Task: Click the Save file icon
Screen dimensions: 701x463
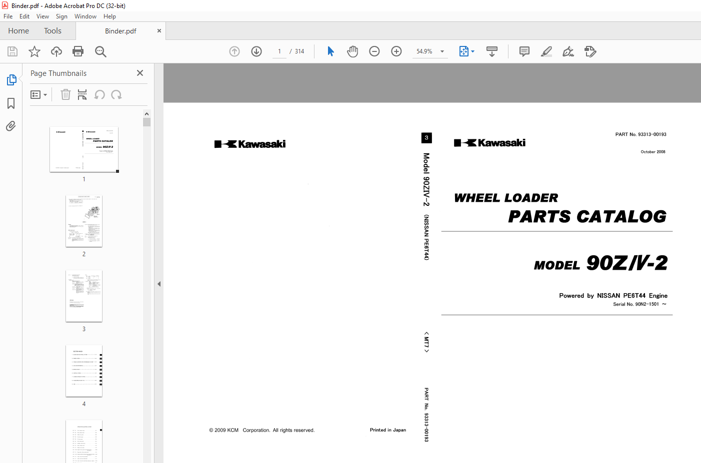Action: (x=12, y=51)
